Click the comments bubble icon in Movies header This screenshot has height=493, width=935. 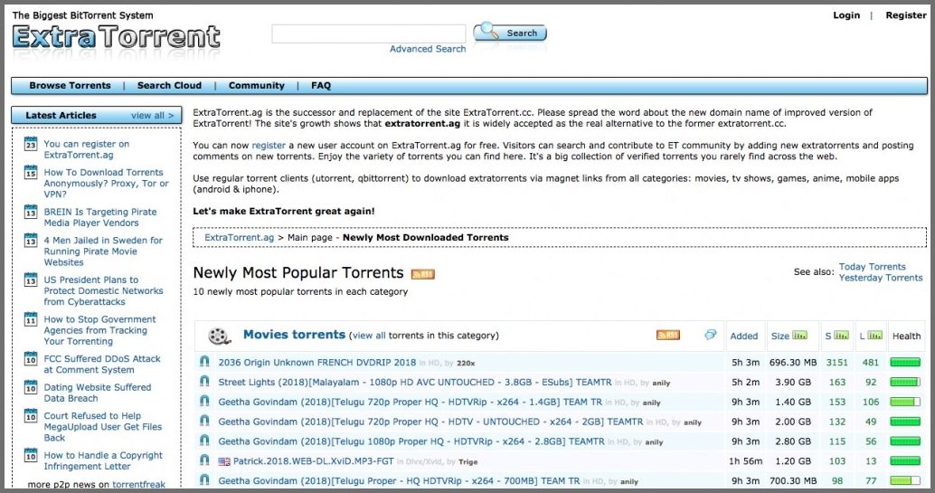pyautogui.click(x=710, y=334)
